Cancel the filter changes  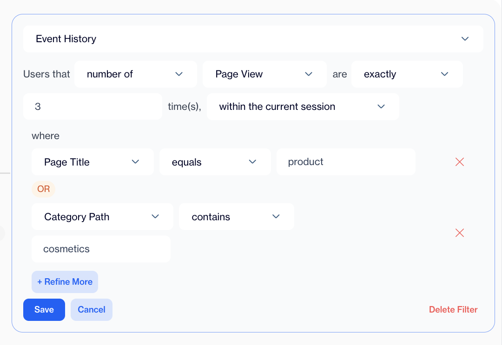pyautogui.click(x=92, y=310)
